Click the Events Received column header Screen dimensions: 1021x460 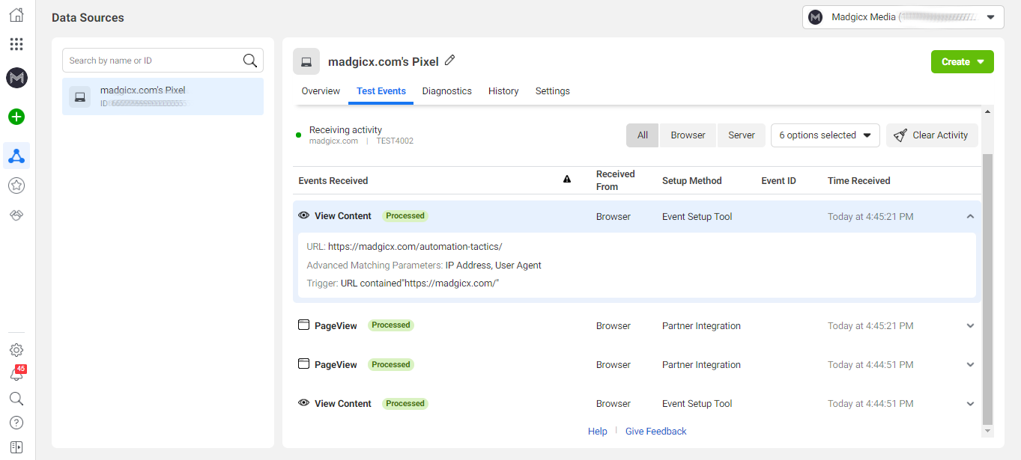(333, 181)
